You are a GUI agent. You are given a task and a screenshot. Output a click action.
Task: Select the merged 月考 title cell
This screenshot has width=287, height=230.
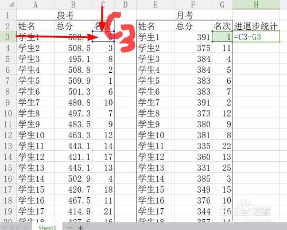(184, 15)
